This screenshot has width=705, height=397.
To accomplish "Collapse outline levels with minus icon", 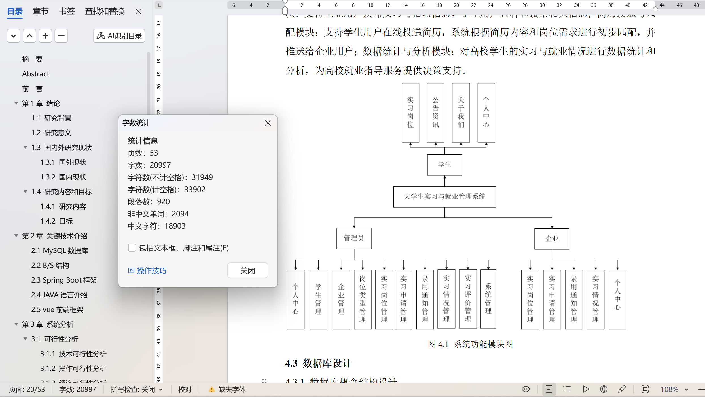I will 61,36.
